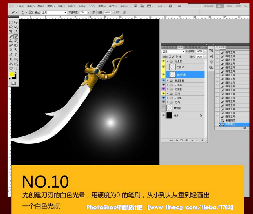The width and height of the screenshot is (253, 214).
Task: Expand the 刀末梢 group
Action: click(x=167, y=85)
